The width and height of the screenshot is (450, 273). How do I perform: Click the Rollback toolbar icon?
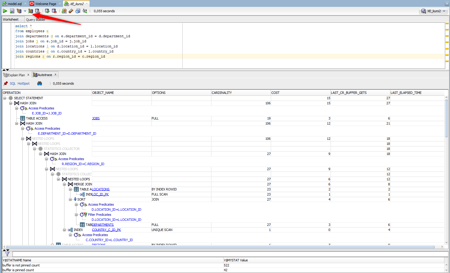pos(54,11)
